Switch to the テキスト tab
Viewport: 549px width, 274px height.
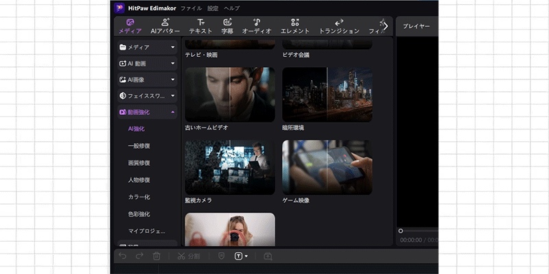pyautogui.click(x=200, y=27)
